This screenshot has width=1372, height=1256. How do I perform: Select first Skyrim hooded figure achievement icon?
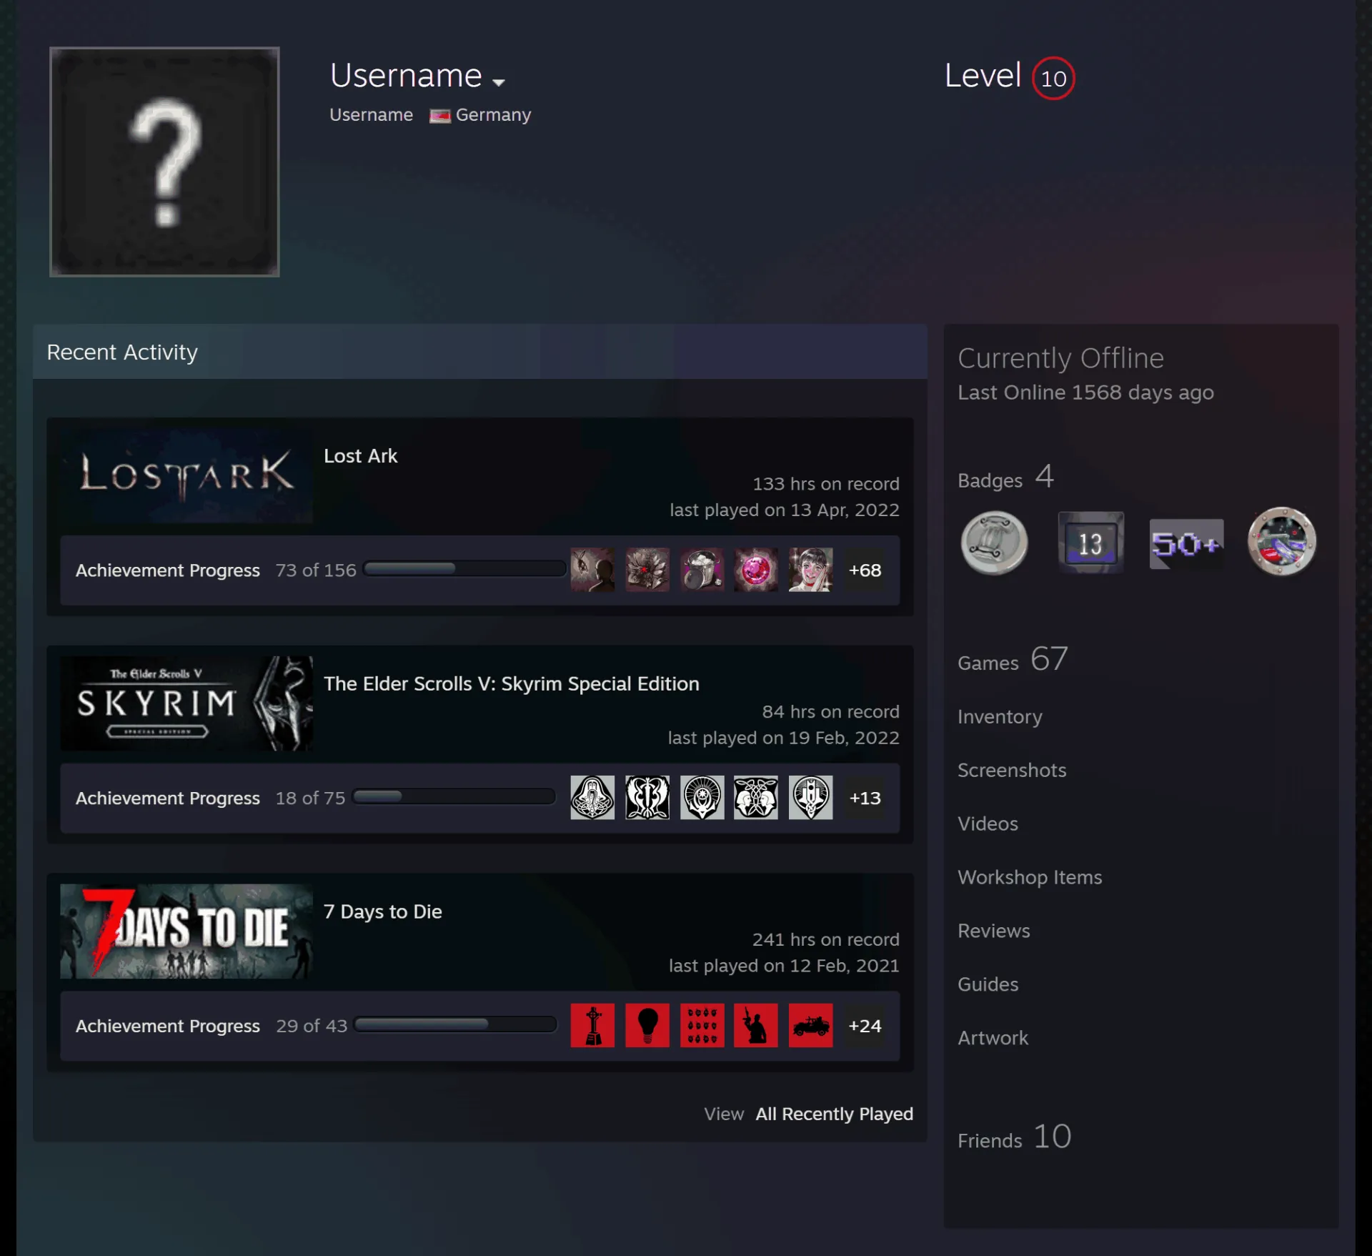(592, 798)
